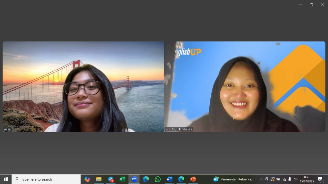
Task: Launch File Explorer from the taskbar
Action: pyautogui.click(x=99, y=179)
